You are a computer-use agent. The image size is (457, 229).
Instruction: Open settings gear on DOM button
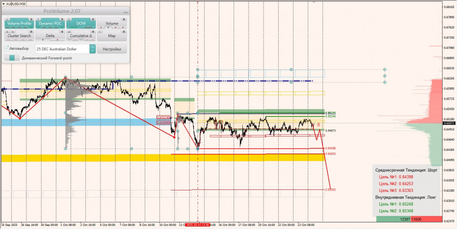[93, 19]
